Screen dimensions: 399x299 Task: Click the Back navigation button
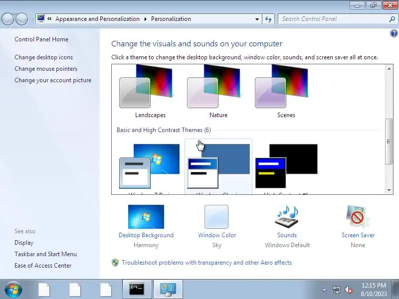[x=7, y=19]
